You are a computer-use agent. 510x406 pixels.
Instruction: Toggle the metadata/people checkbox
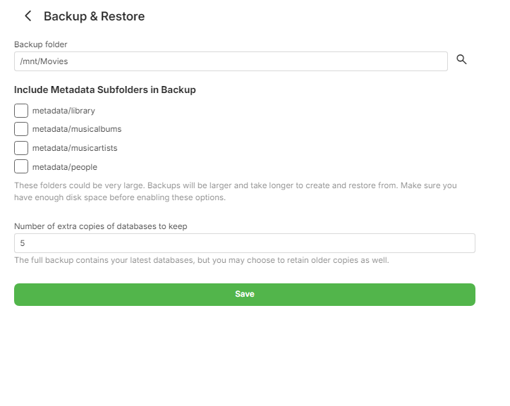tap(21, 167)
